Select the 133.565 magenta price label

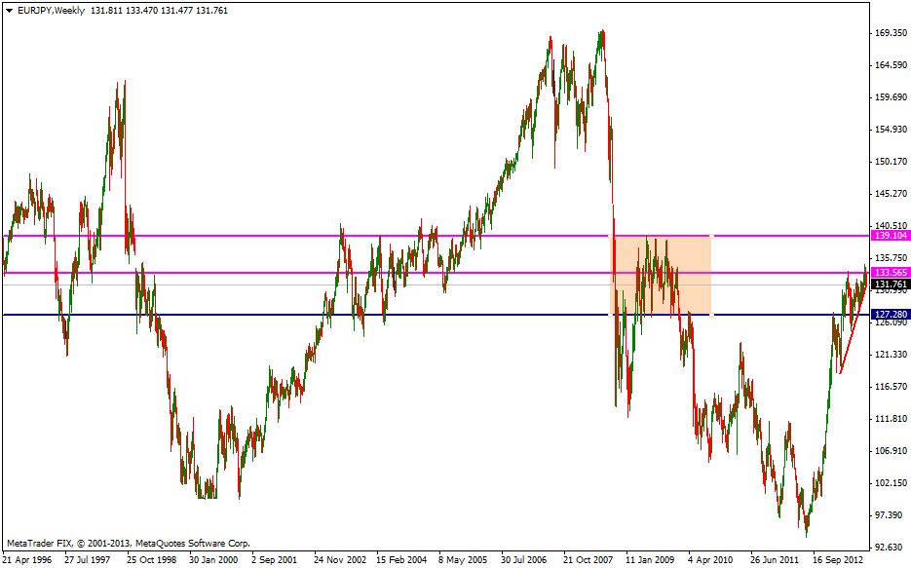890,273
